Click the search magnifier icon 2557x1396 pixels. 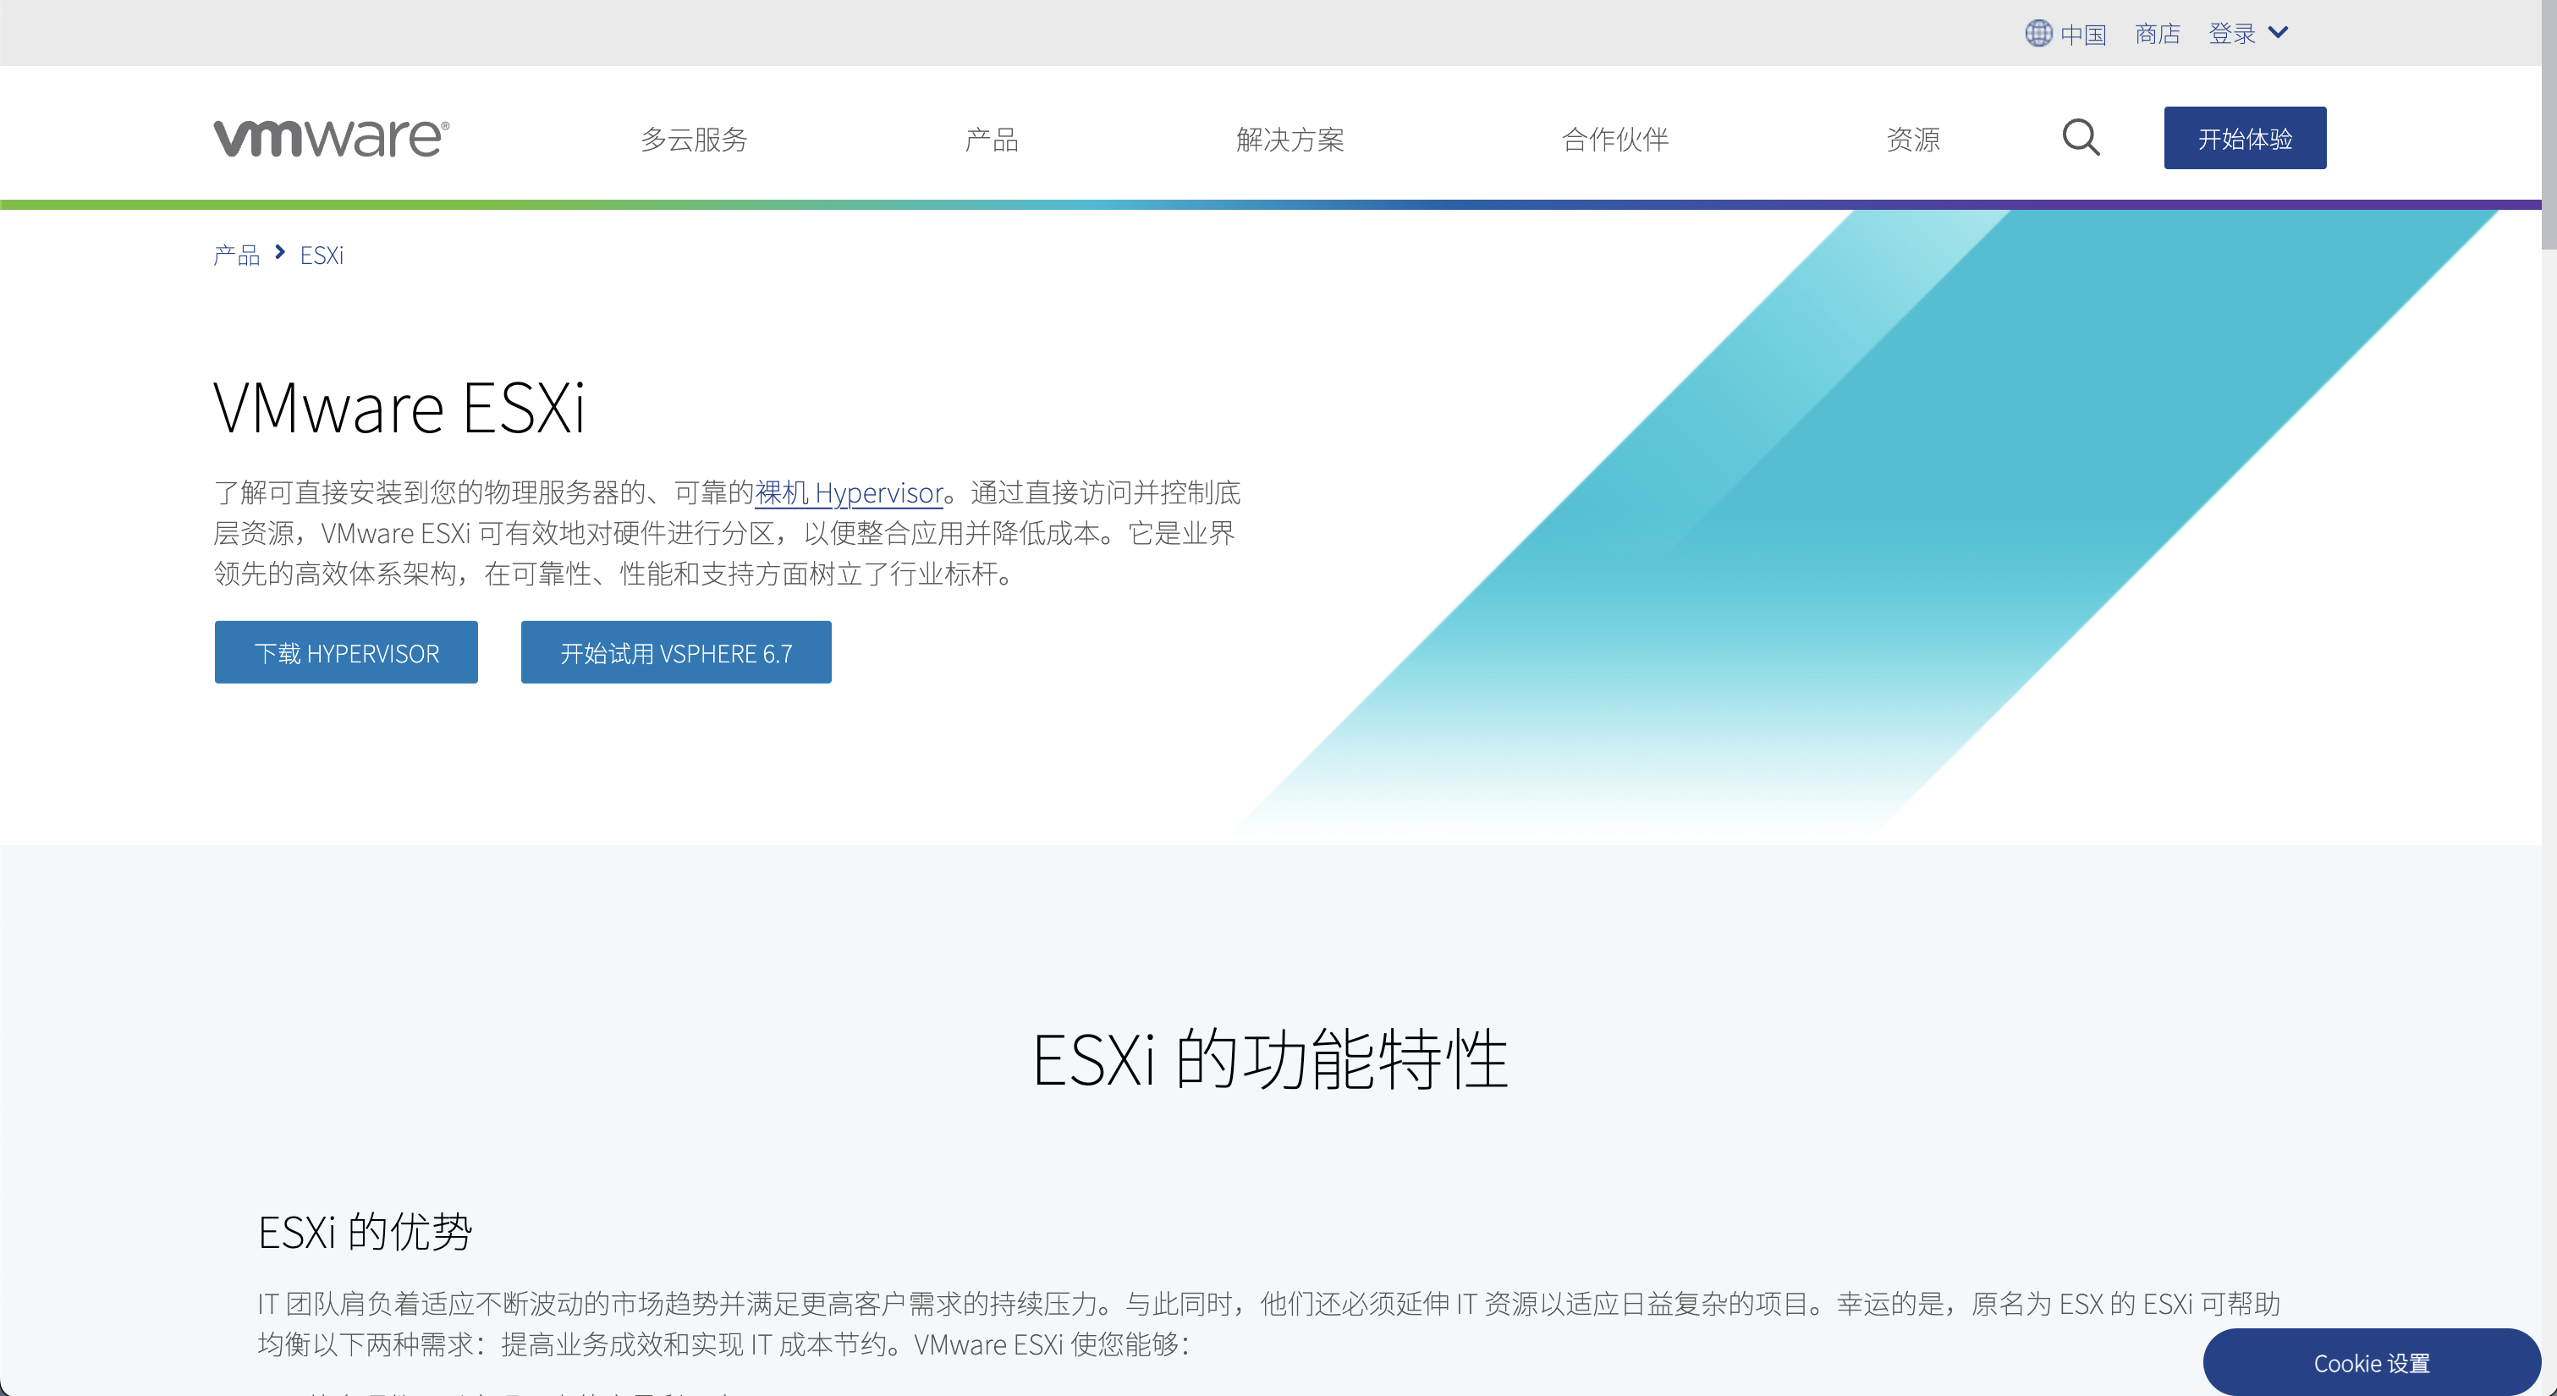coord(2081,138)
